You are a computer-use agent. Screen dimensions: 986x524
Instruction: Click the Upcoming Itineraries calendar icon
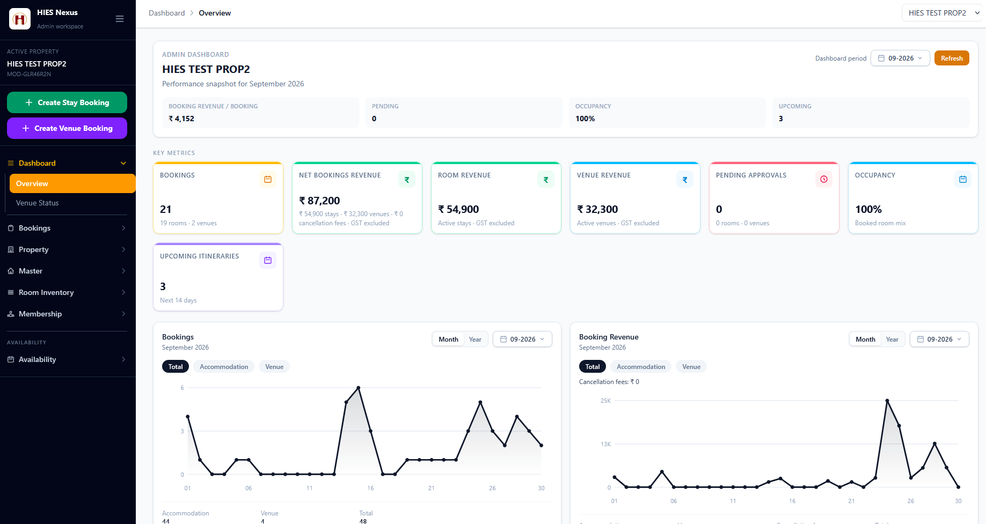pos(268,260)
